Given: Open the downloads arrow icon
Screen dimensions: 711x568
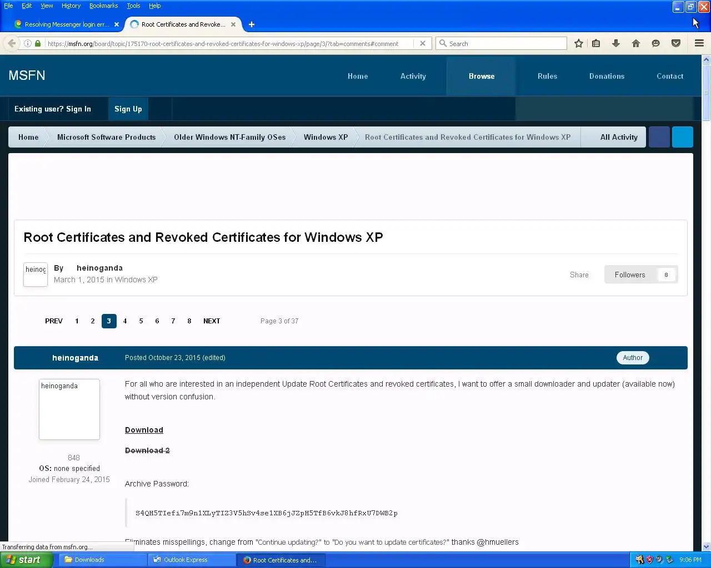Looking at the screenshot, I should pos(616,43).
